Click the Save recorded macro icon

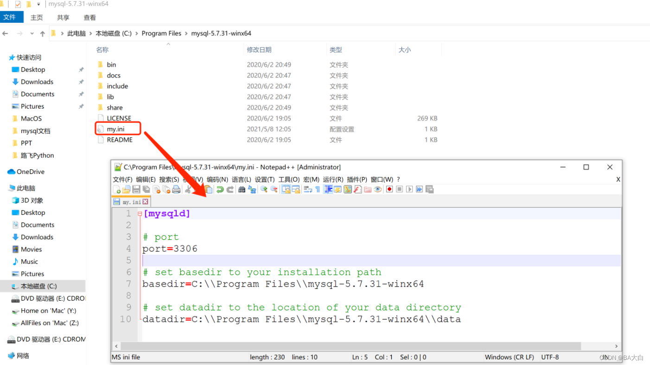(430, 189)
